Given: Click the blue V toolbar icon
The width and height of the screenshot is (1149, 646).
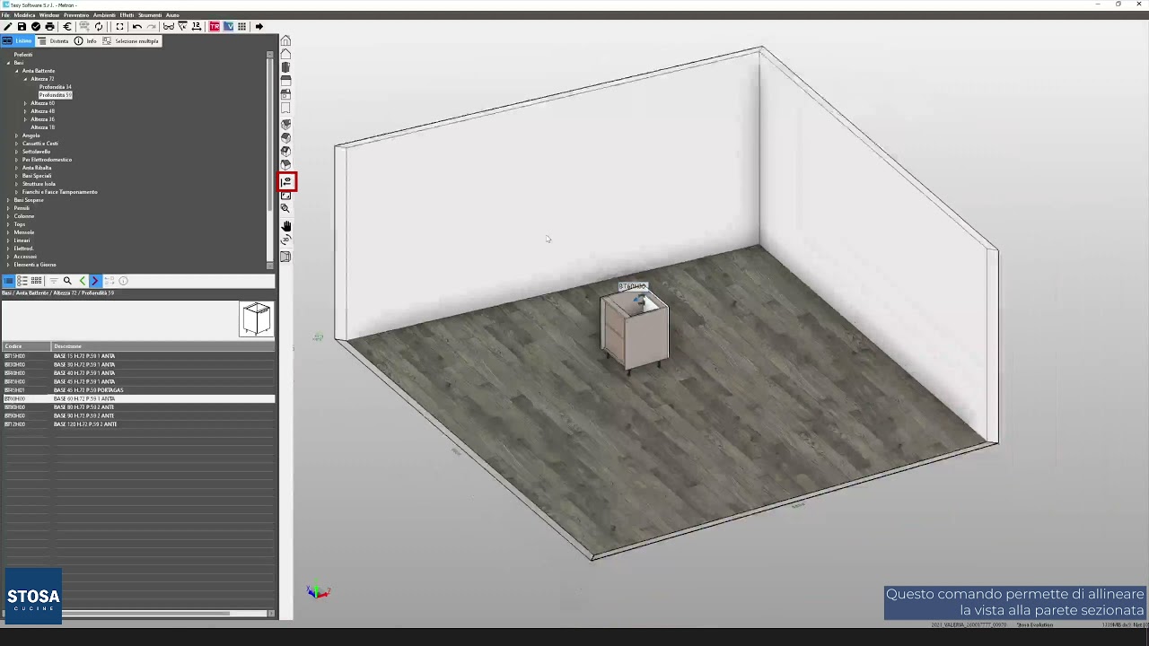Looking at the screenshot, I should pos(228,27).
